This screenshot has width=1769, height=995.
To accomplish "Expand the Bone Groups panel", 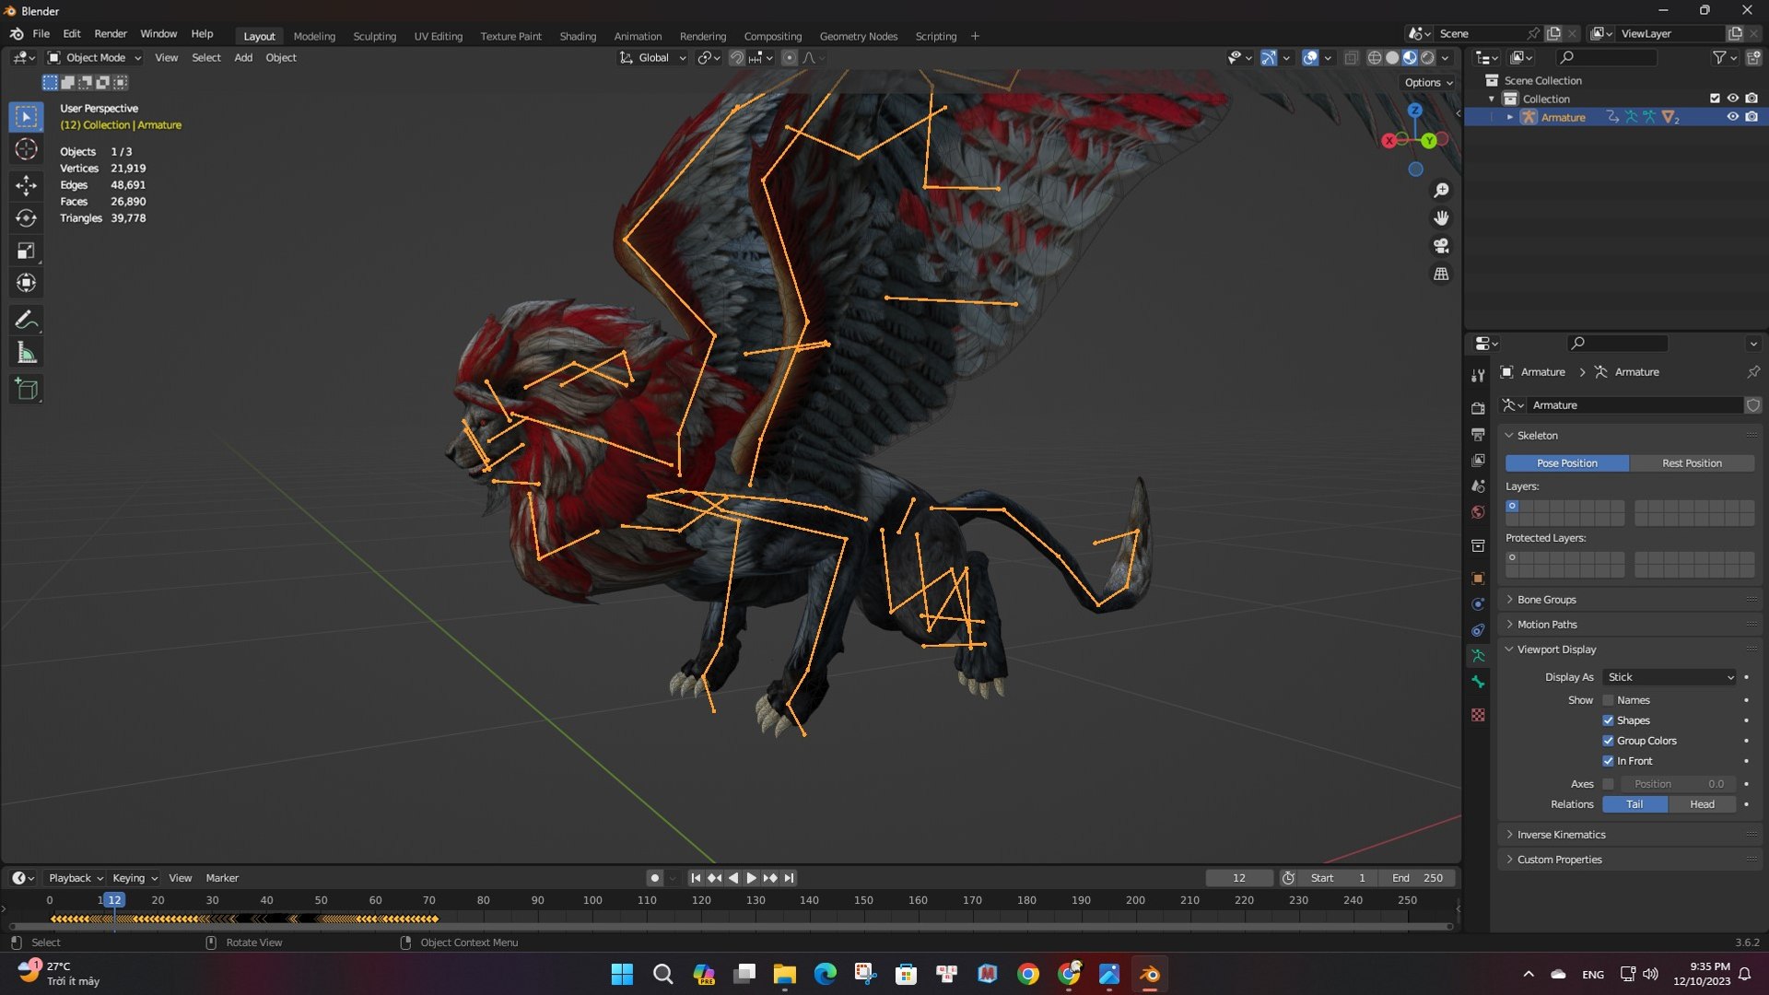I will (1546, 600).
